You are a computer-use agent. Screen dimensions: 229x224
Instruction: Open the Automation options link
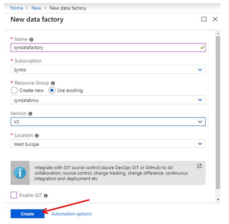pos(71,214)
